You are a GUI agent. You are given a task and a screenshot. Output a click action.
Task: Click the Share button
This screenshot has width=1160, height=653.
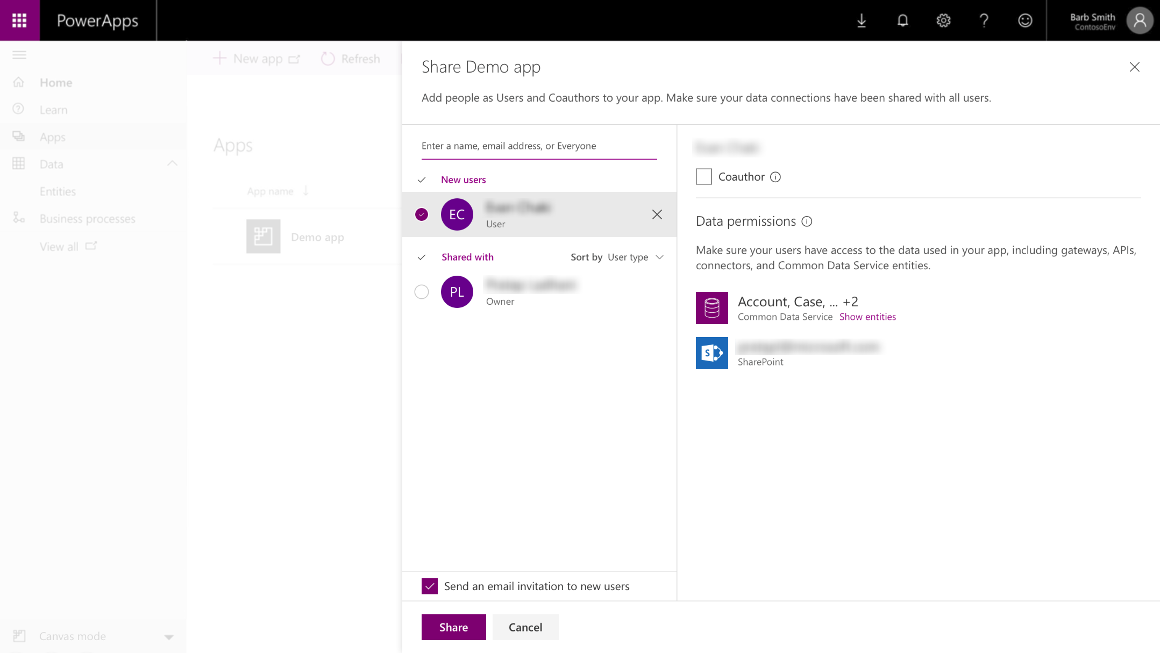(x=454, y=627)
